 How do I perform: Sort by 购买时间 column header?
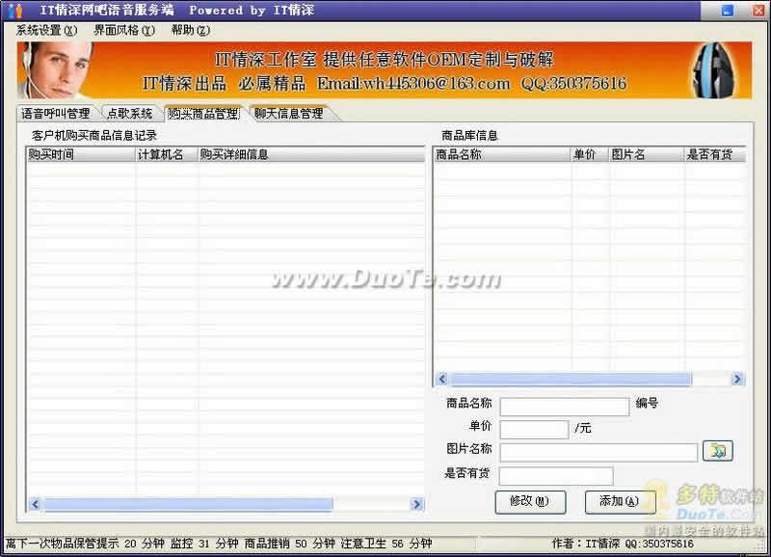coord(81,154)
